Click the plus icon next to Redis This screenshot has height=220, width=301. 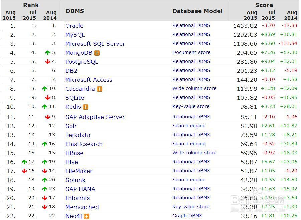click(x=86, y=107)
